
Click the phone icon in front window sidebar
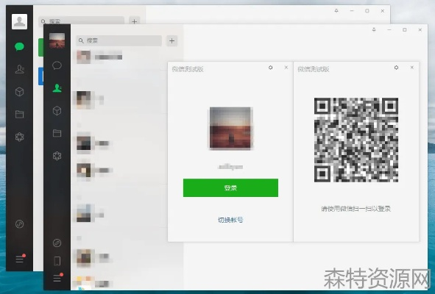pos(57,261)
